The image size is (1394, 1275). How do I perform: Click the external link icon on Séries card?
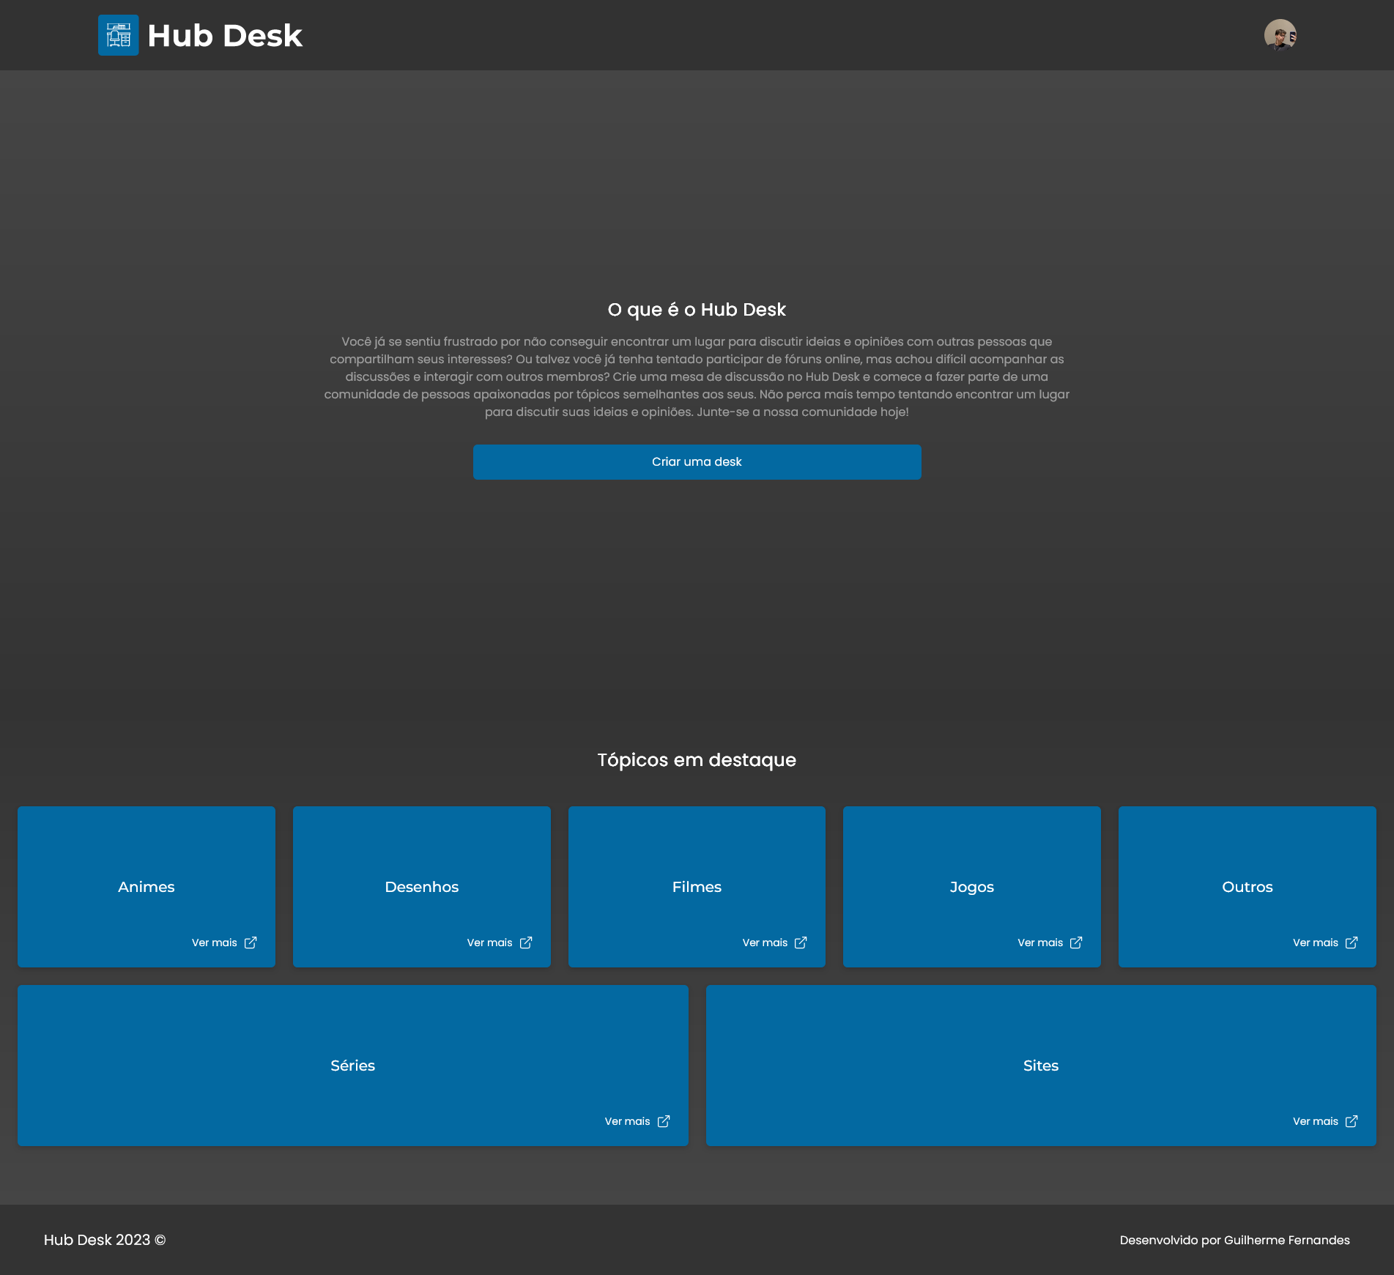[664, 1121]
